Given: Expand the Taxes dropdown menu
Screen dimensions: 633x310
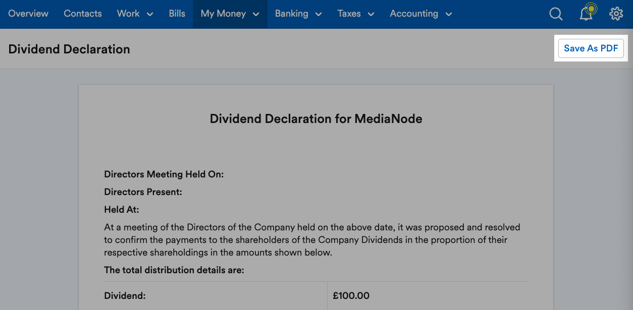Looking at the screenshot, I should point(356,14).
